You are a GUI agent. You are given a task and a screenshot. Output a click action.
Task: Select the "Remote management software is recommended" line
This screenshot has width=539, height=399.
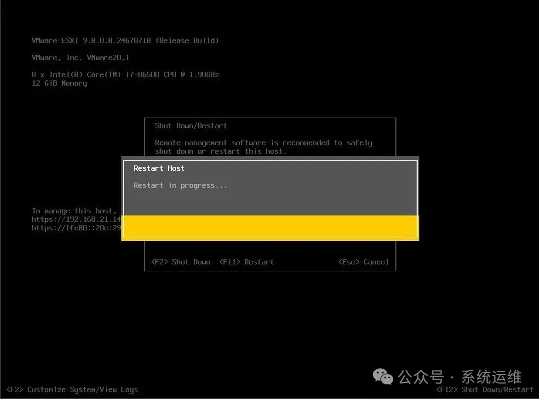[x=263, y=143]
